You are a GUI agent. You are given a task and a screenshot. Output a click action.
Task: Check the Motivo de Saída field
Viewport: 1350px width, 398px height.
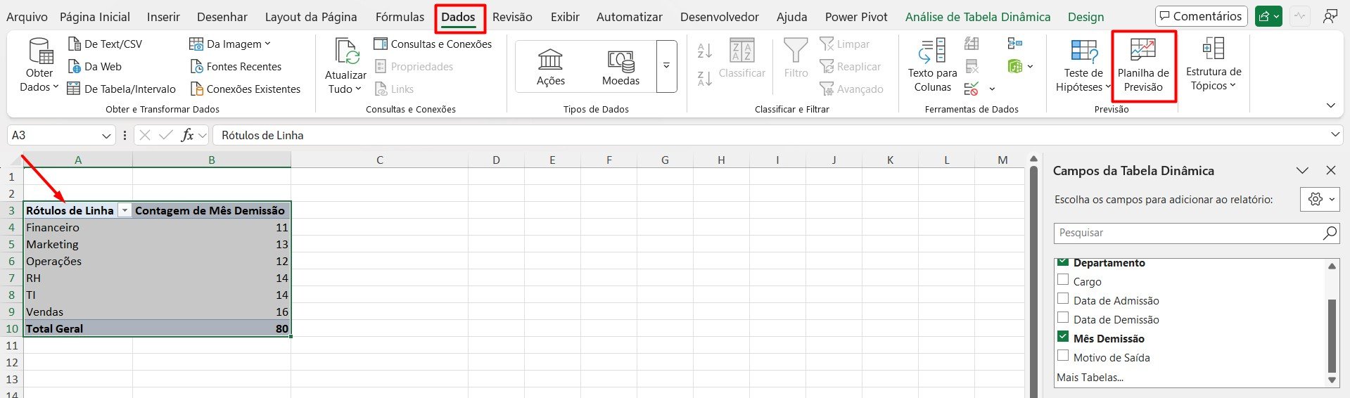pos(1063,357)
